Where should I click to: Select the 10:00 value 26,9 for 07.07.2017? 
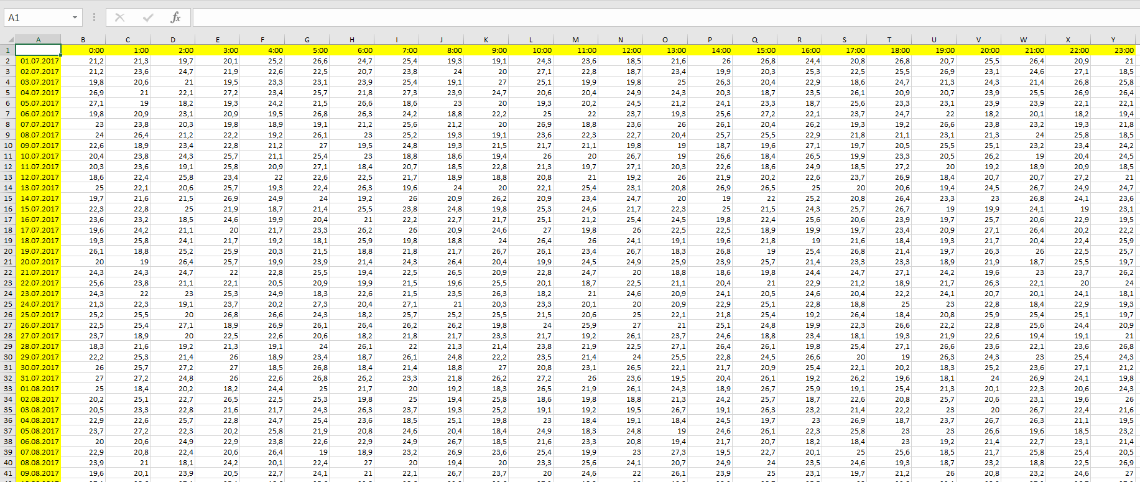[531, 124]
